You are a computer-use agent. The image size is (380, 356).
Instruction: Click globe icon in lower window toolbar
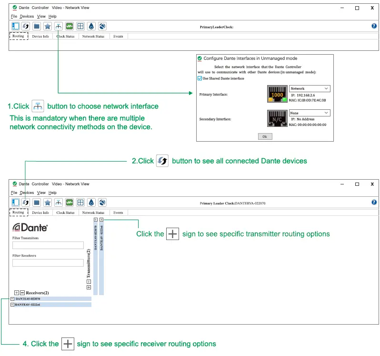102,202
